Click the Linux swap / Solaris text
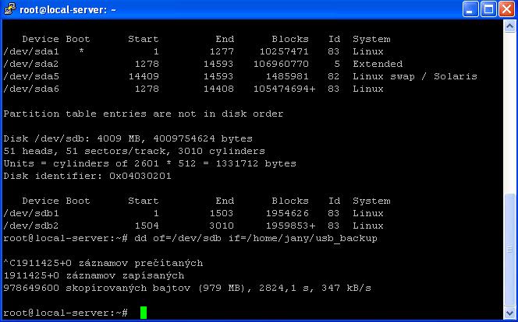 click(415, 76)
